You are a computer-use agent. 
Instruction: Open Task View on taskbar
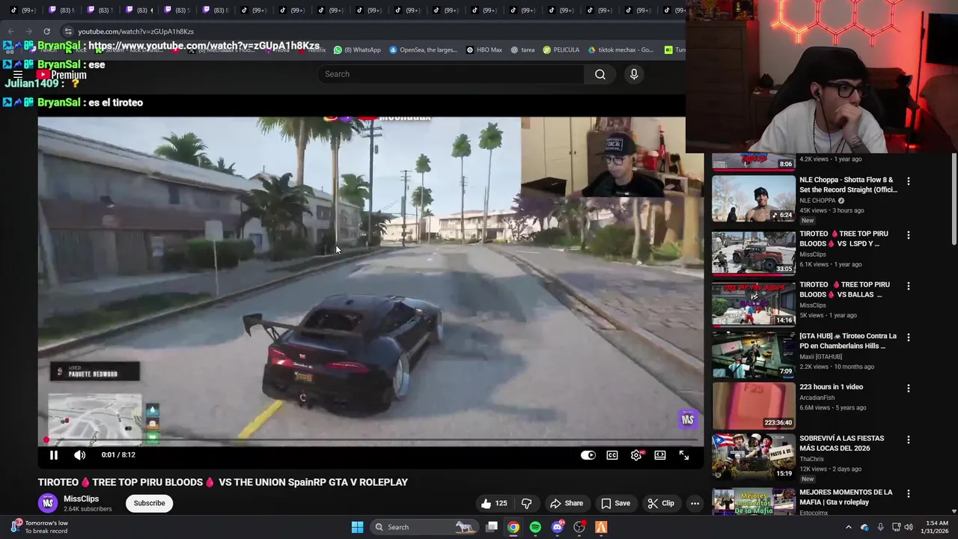[x=492, y=527]
